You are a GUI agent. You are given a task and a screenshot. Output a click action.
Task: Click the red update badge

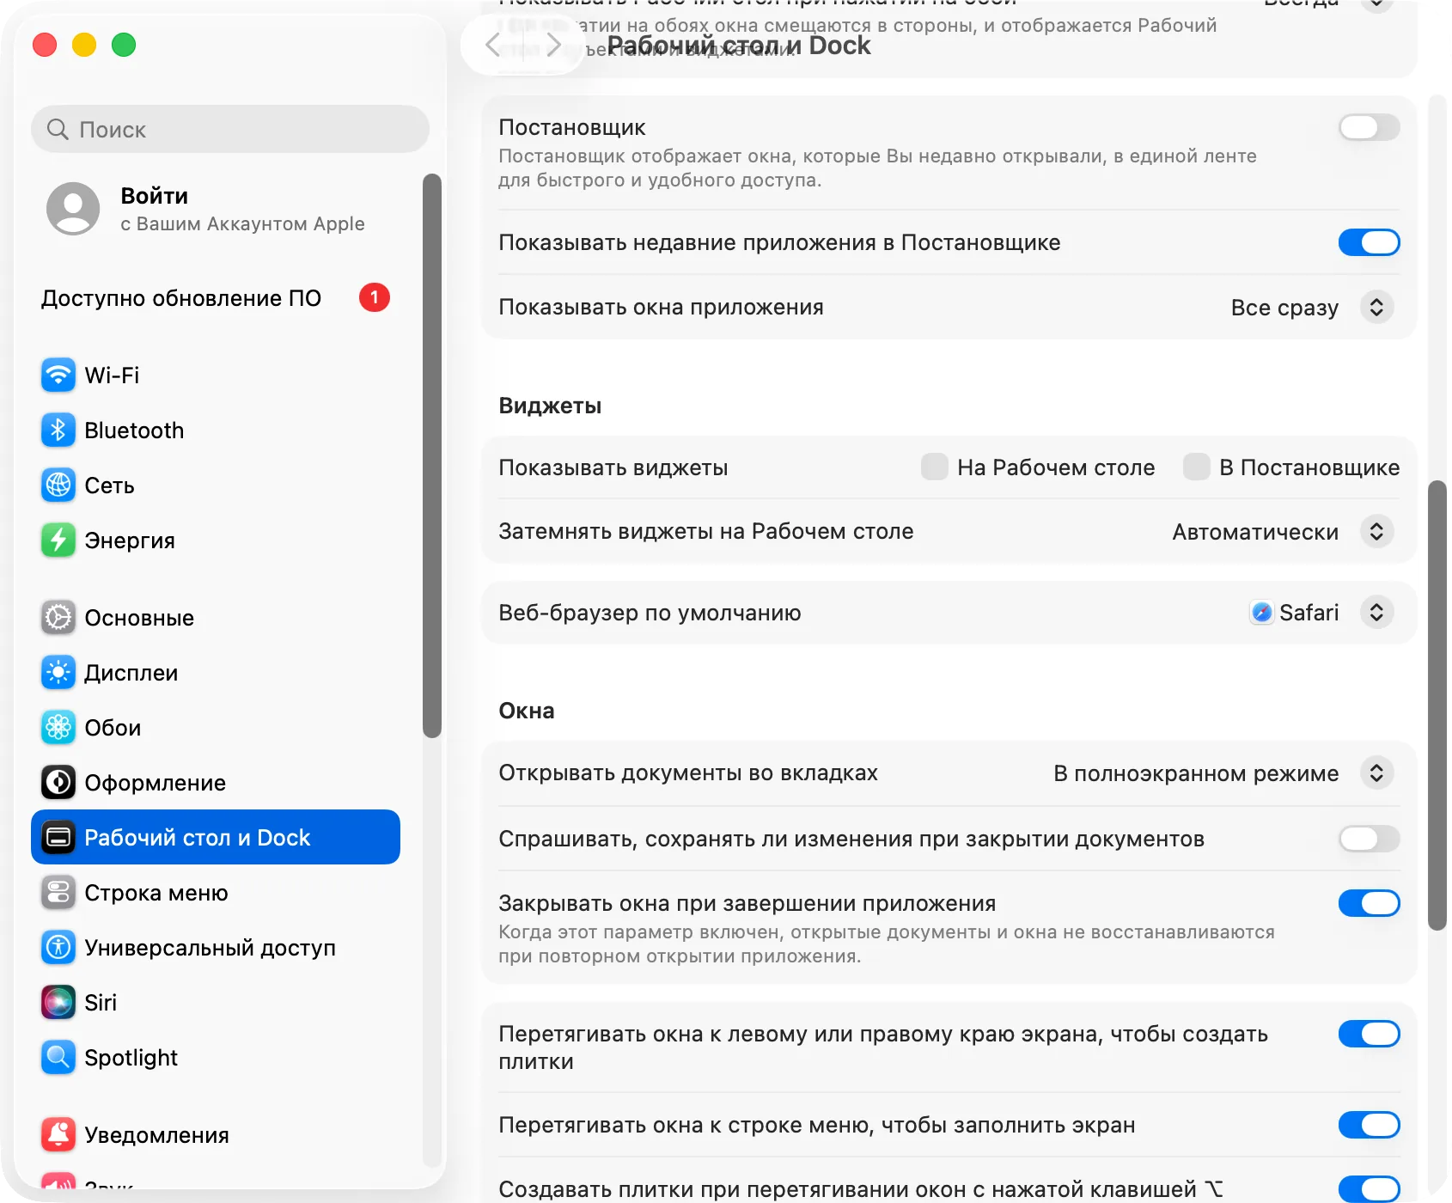point(374,297)
